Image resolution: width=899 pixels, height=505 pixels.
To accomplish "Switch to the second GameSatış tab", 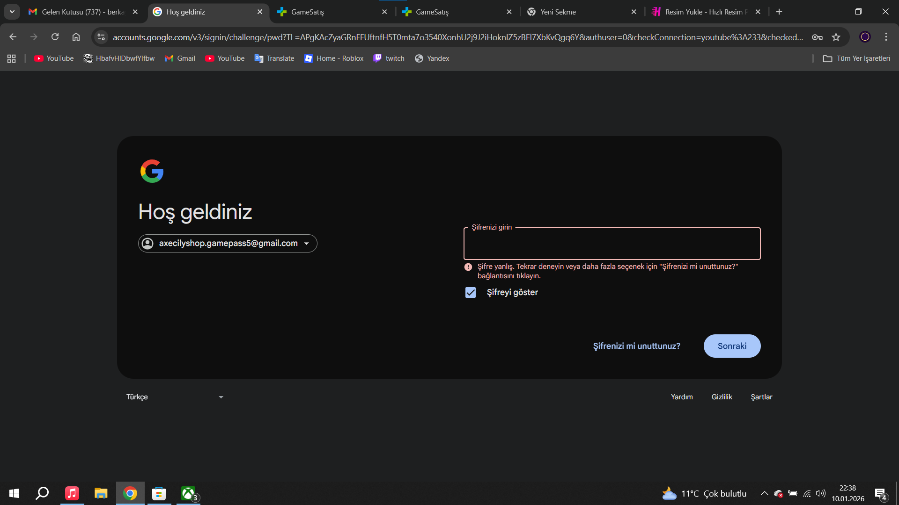I will pos(456,12).
